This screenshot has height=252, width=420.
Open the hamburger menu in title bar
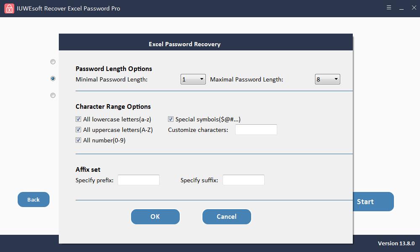[389, 8]
